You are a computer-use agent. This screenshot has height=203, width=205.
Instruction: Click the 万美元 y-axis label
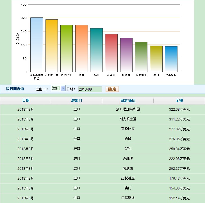pyautogui.click(x=18, y=38)
